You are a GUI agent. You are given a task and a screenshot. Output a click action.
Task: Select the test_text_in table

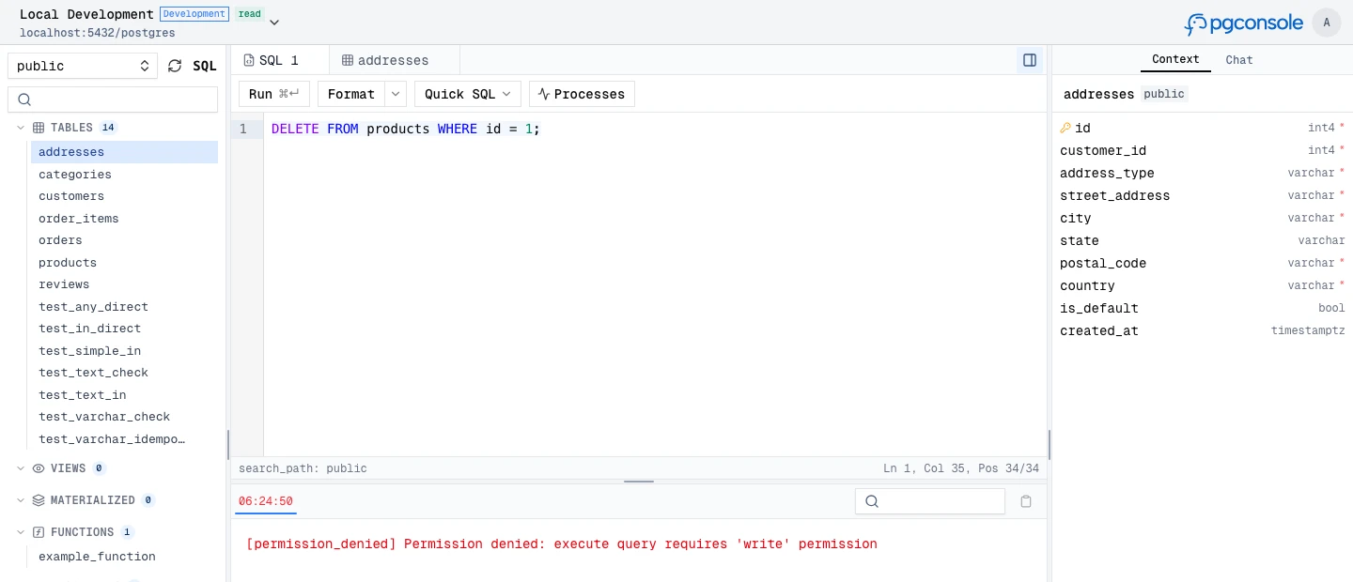124,395
